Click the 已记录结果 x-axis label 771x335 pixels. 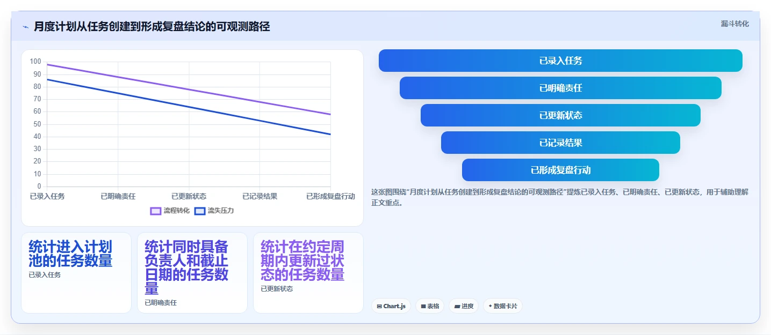point(260,196)
